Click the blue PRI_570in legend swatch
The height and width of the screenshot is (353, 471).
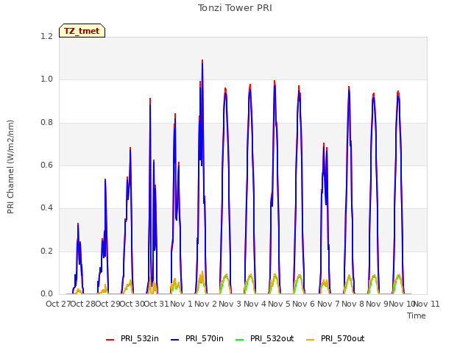tap(175, 340)
